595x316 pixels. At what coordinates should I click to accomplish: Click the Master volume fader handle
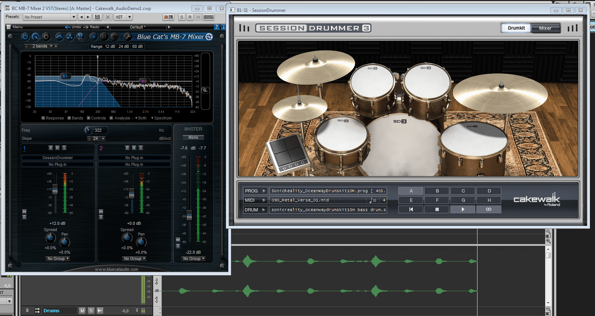pos(189,215)
